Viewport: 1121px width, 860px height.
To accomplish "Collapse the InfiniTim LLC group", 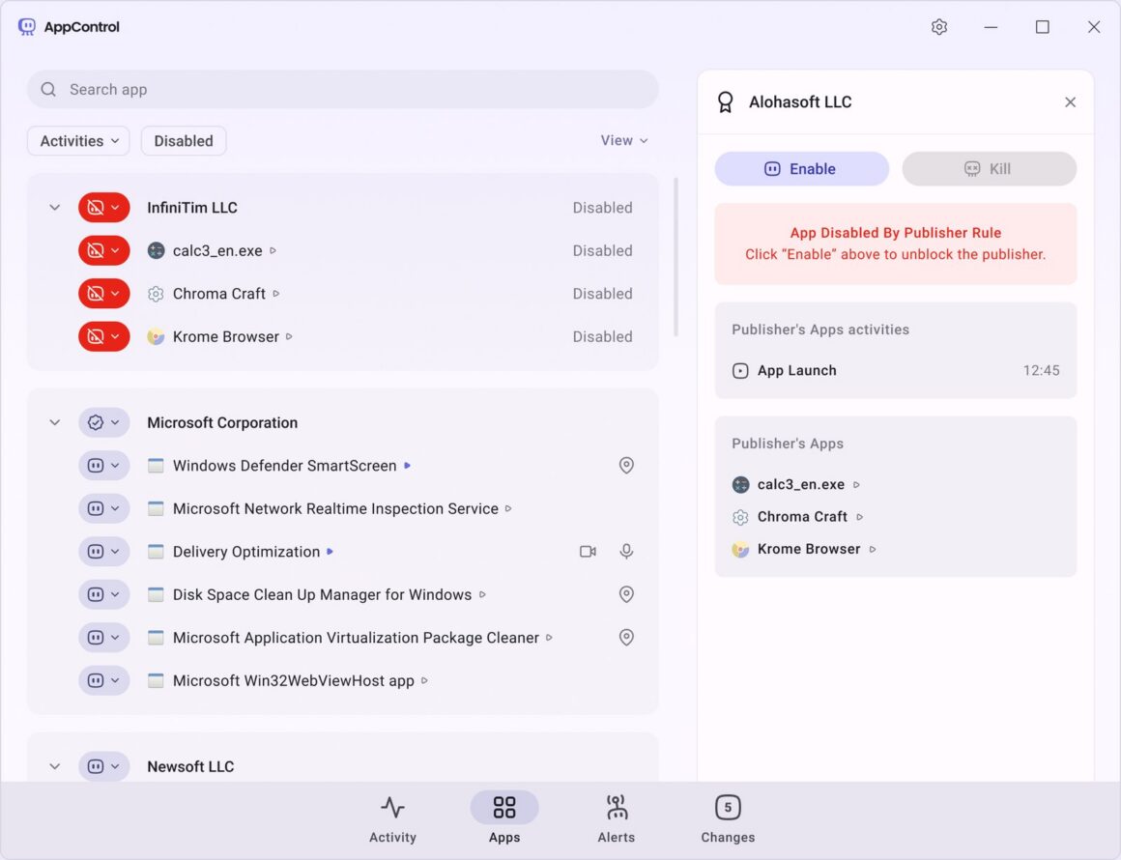I will tap(55, 208).
